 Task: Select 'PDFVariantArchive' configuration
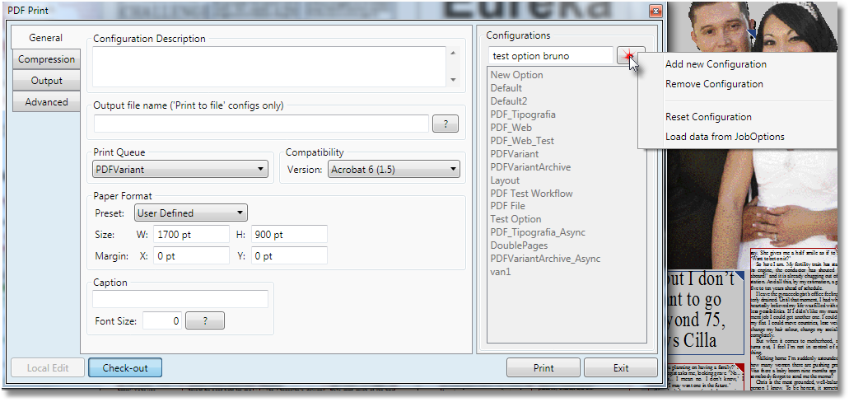[x=530, y=167]
